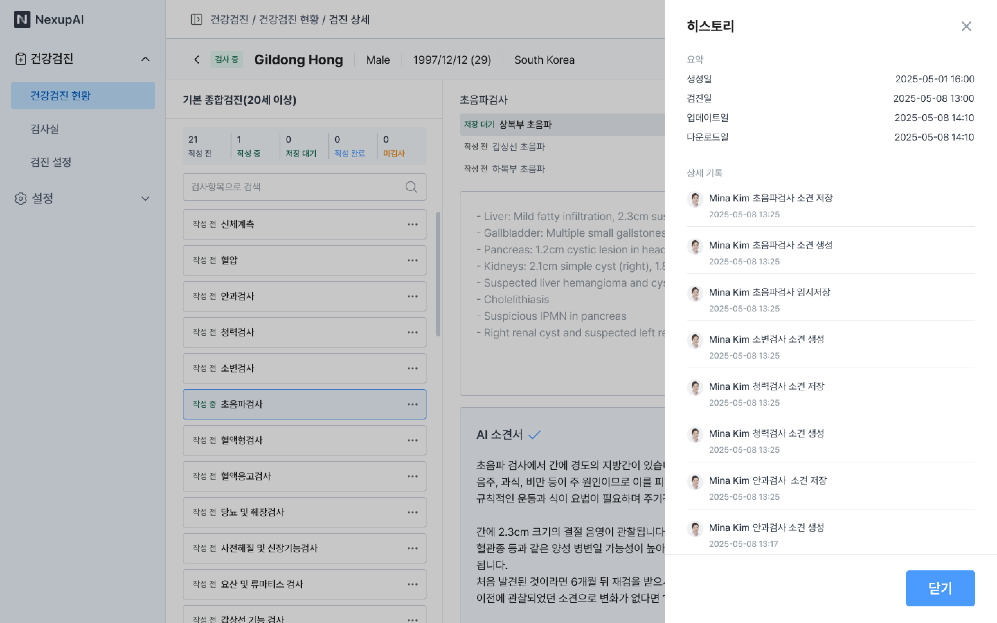Open the three-dot menu for 신체계측
Viewport: 997px width, 623px height.
(x=412, y=224)
